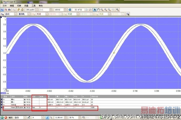181x120 pixels.
Task: Adjust the x 1 zoom spinner
Action: [x=51, y=10]
